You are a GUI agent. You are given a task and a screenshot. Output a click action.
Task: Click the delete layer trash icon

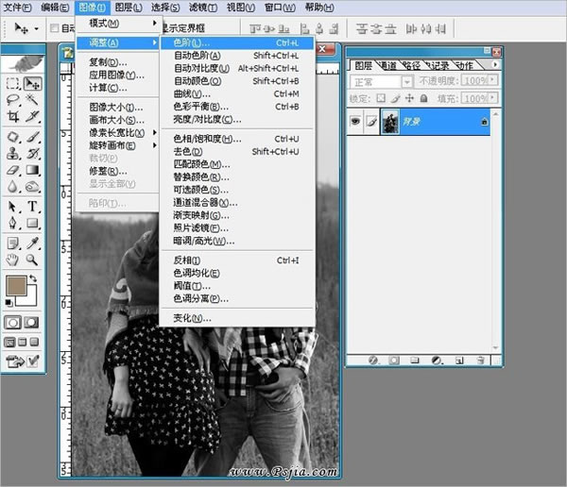coord(481,361)
